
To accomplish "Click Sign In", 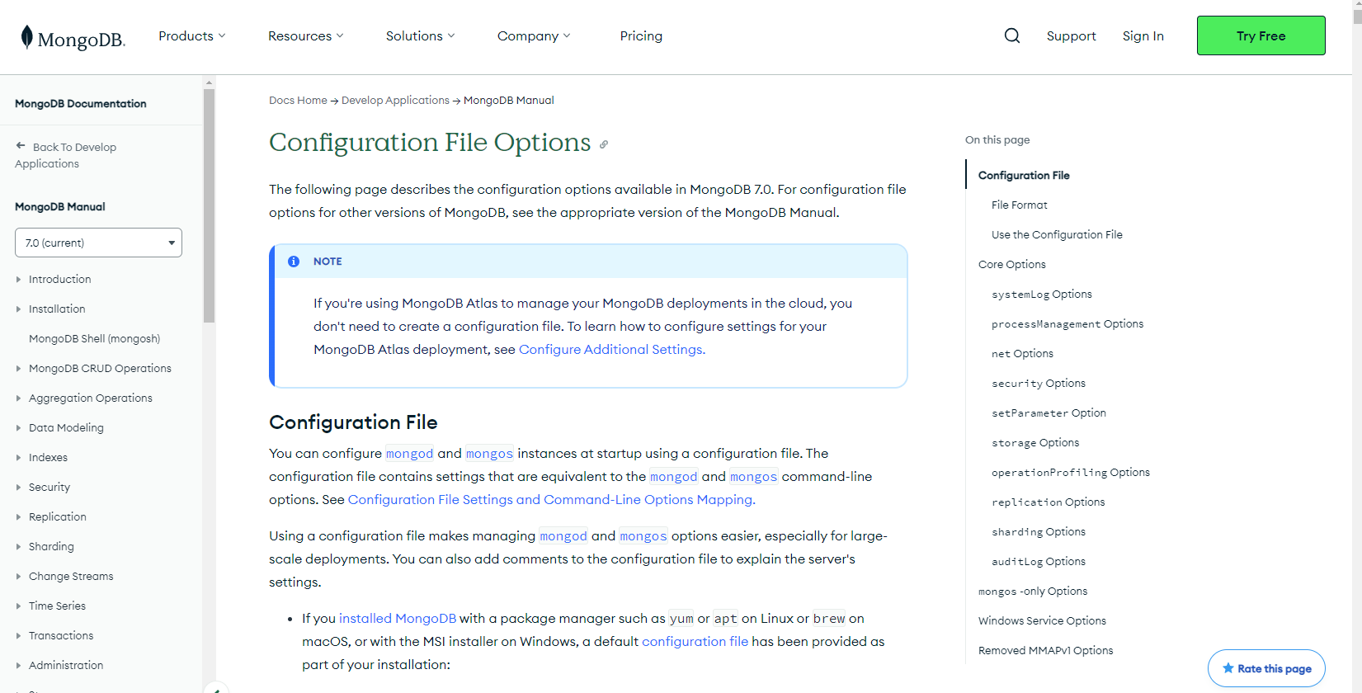I will tap(1143, 36).
